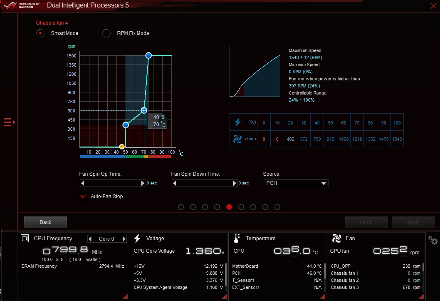This screenshot has height=301, width=440.
Task: Click the "24% ~ 100%" controllable range value
Action: point(302,100)
